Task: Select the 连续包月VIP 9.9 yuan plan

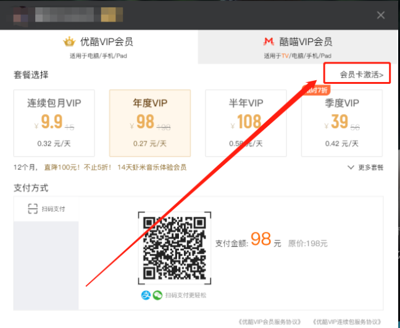Action: 54,123
